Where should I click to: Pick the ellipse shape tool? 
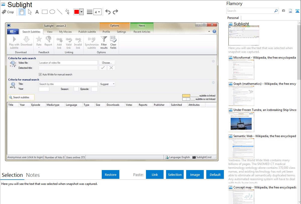(x=52, y=12)
